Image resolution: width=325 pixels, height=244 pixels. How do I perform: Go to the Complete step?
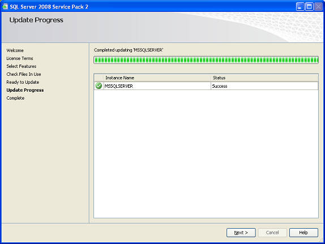point(15,98)
